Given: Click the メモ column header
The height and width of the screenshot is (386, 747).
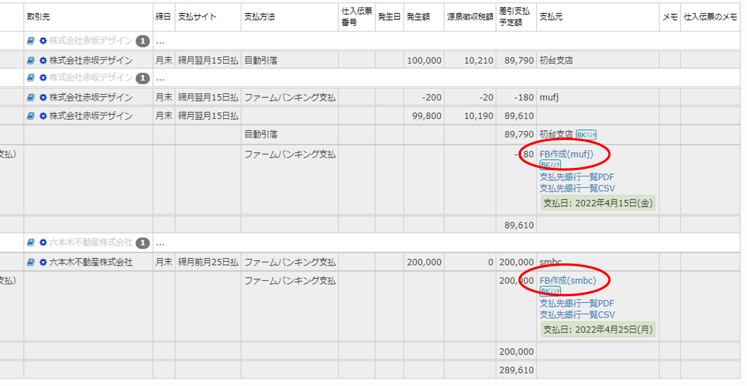Looking at the screenshot, I should click(x=670, y=17).
